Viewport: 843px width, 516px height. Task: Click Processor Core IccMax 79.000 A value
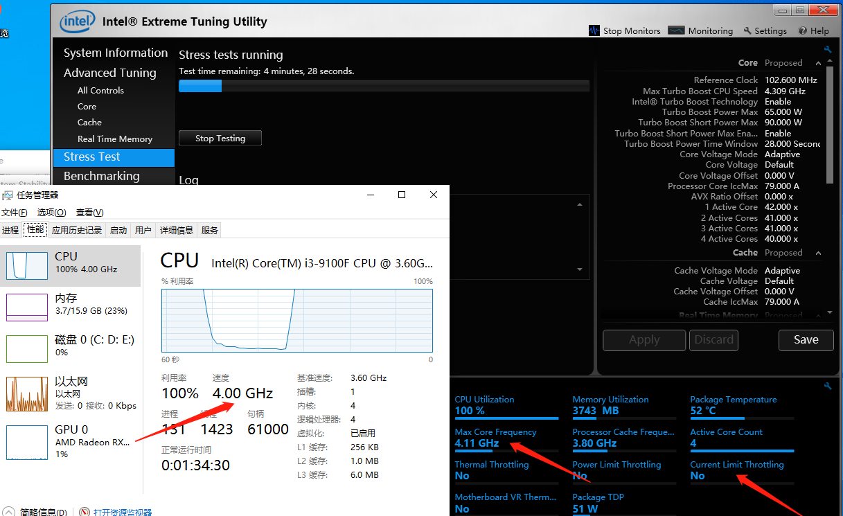pyautogui.click(x=782, y=186)
